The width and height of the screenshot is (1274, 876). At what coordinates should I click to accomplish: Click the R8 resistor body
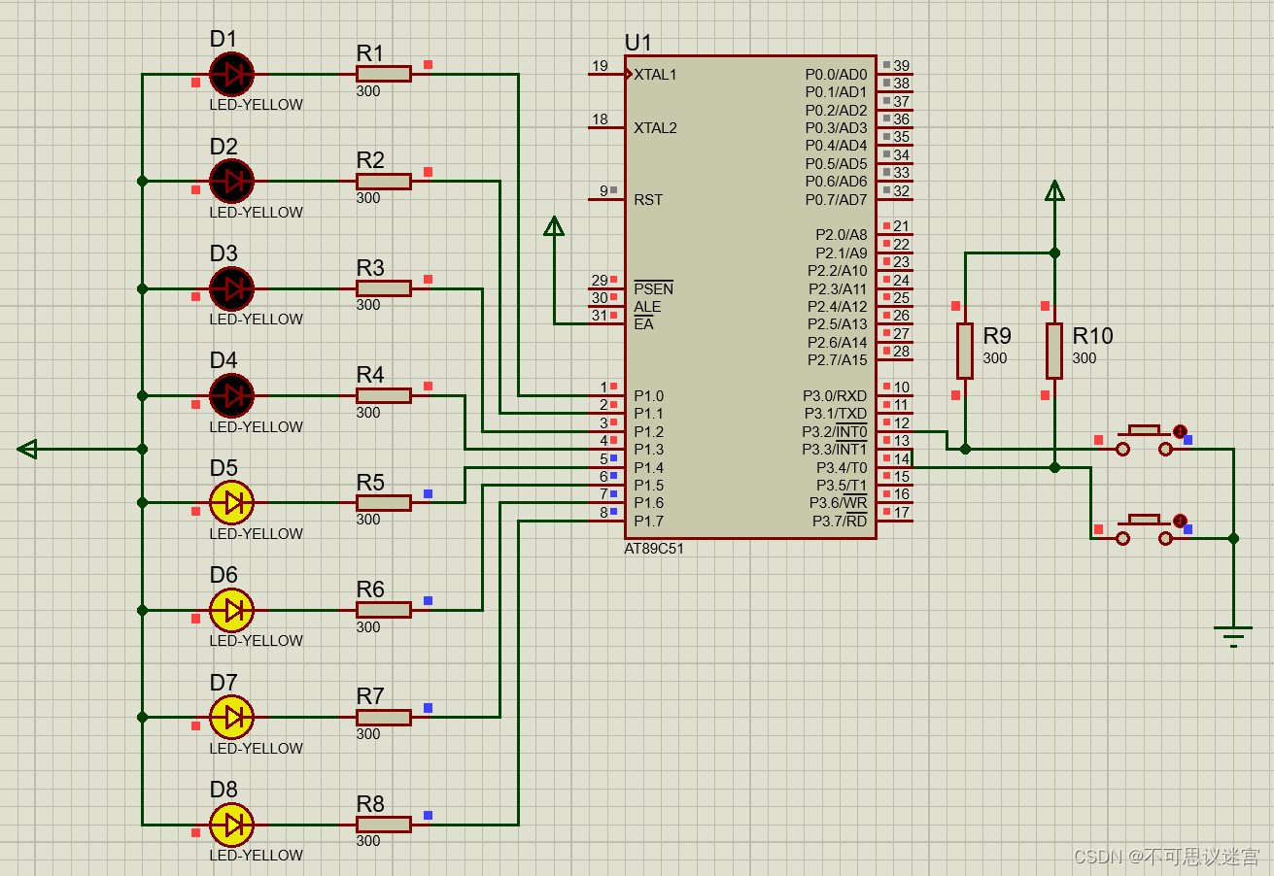tap(384, 825)
